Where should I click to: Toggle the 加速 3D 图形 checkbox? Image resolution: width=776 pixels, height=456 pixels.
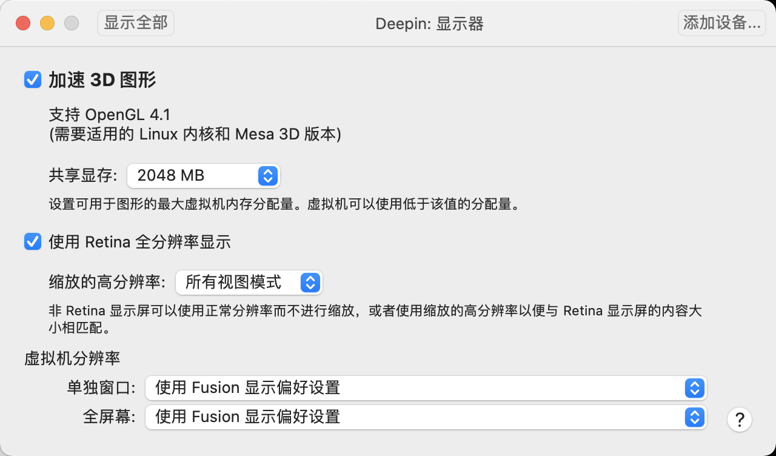(x=33, y=79)
